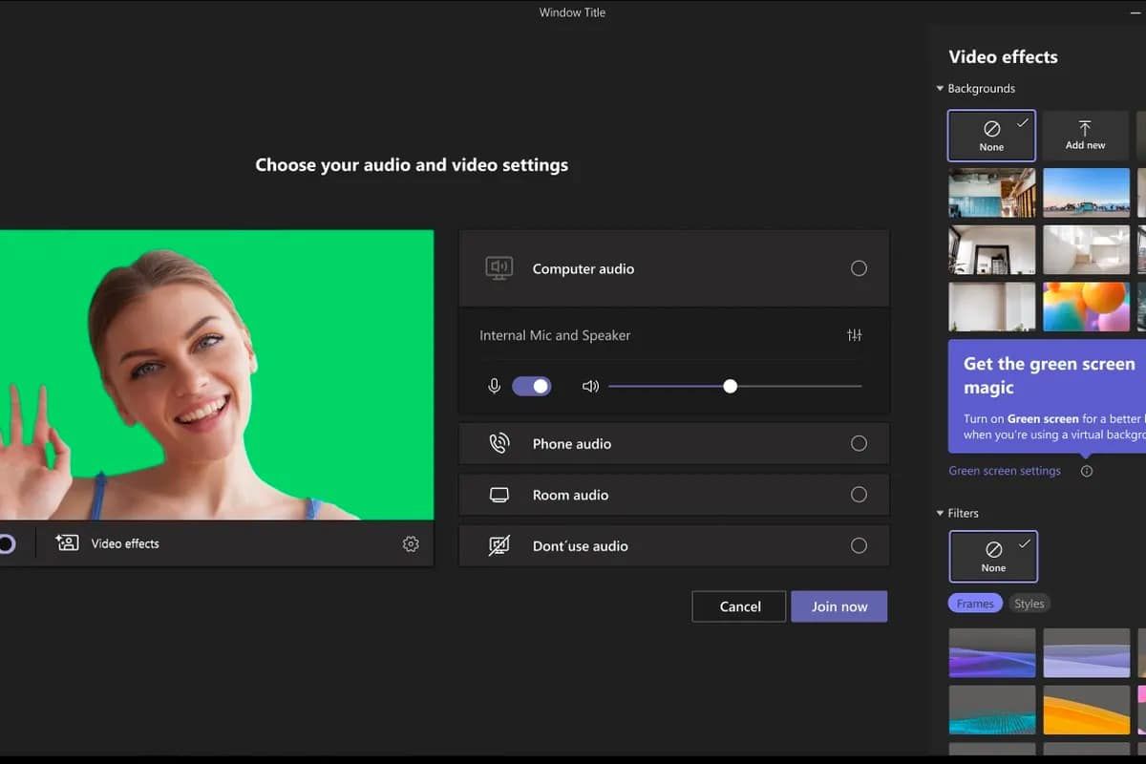The image size is (1146, 764).
Task: Click the Phone audio handset icon
Action: click(x=498, y=443)
